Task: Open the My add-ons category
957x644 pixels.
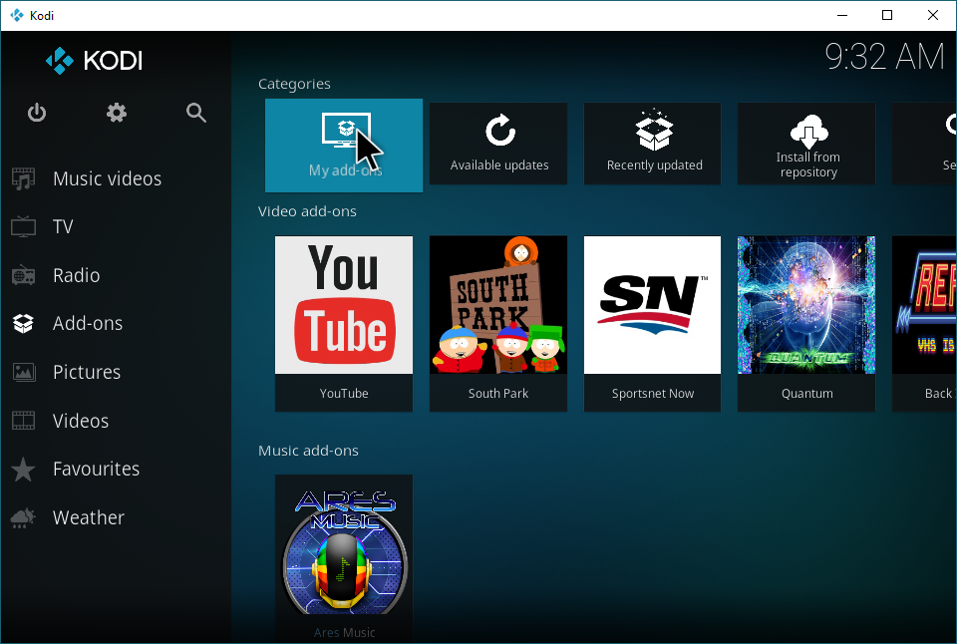Action: point(344,146)
